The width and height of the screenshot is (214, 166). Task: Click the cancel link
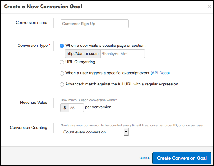[x=145, y=158]
